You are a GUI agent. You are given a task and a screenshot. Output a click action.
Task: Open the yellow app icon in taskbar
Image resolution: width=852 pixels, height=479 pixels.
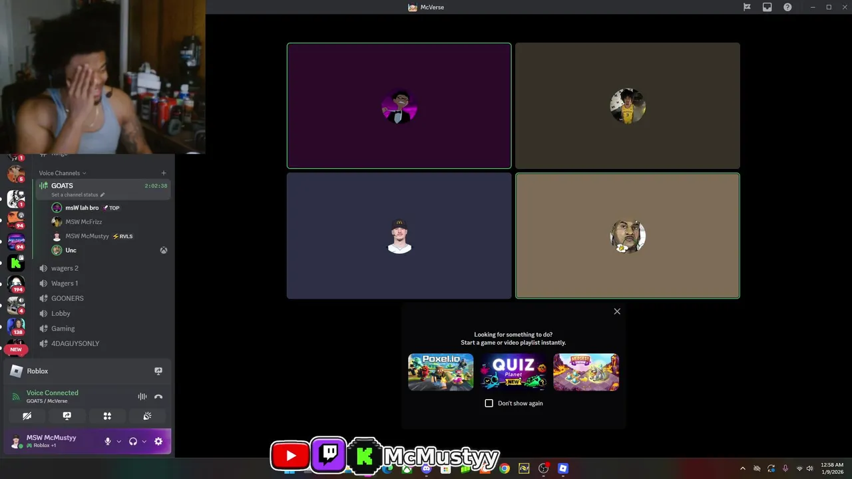[x=524, y=468]
